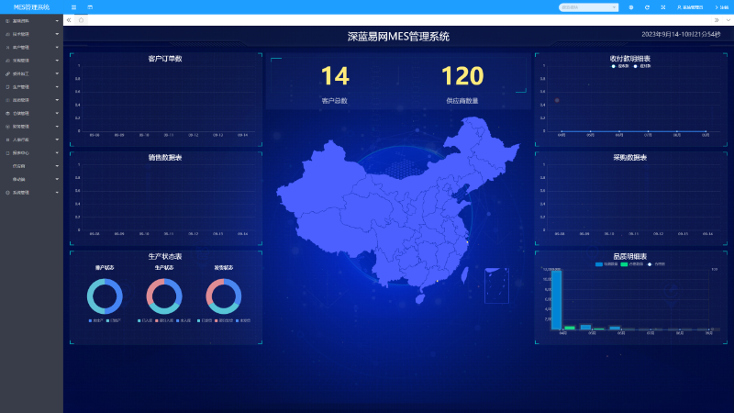Image resolution: width=734 pixels, height=413 pixels.
Task: Toggle the 应付款 legend in 收付款明细表
Action: (642, 66)
